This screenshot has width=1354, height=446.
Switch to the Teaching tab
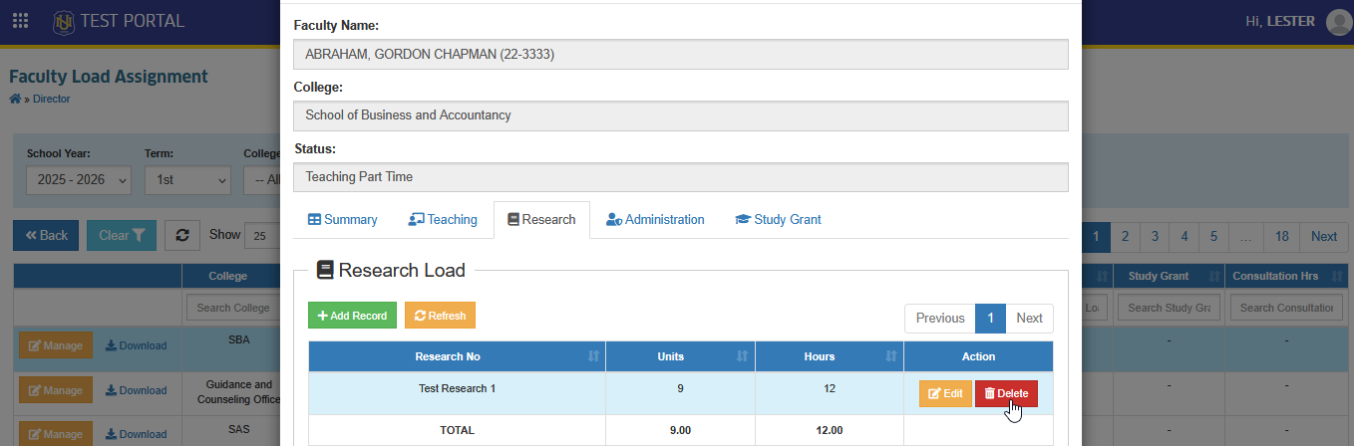tap(443, 220)
